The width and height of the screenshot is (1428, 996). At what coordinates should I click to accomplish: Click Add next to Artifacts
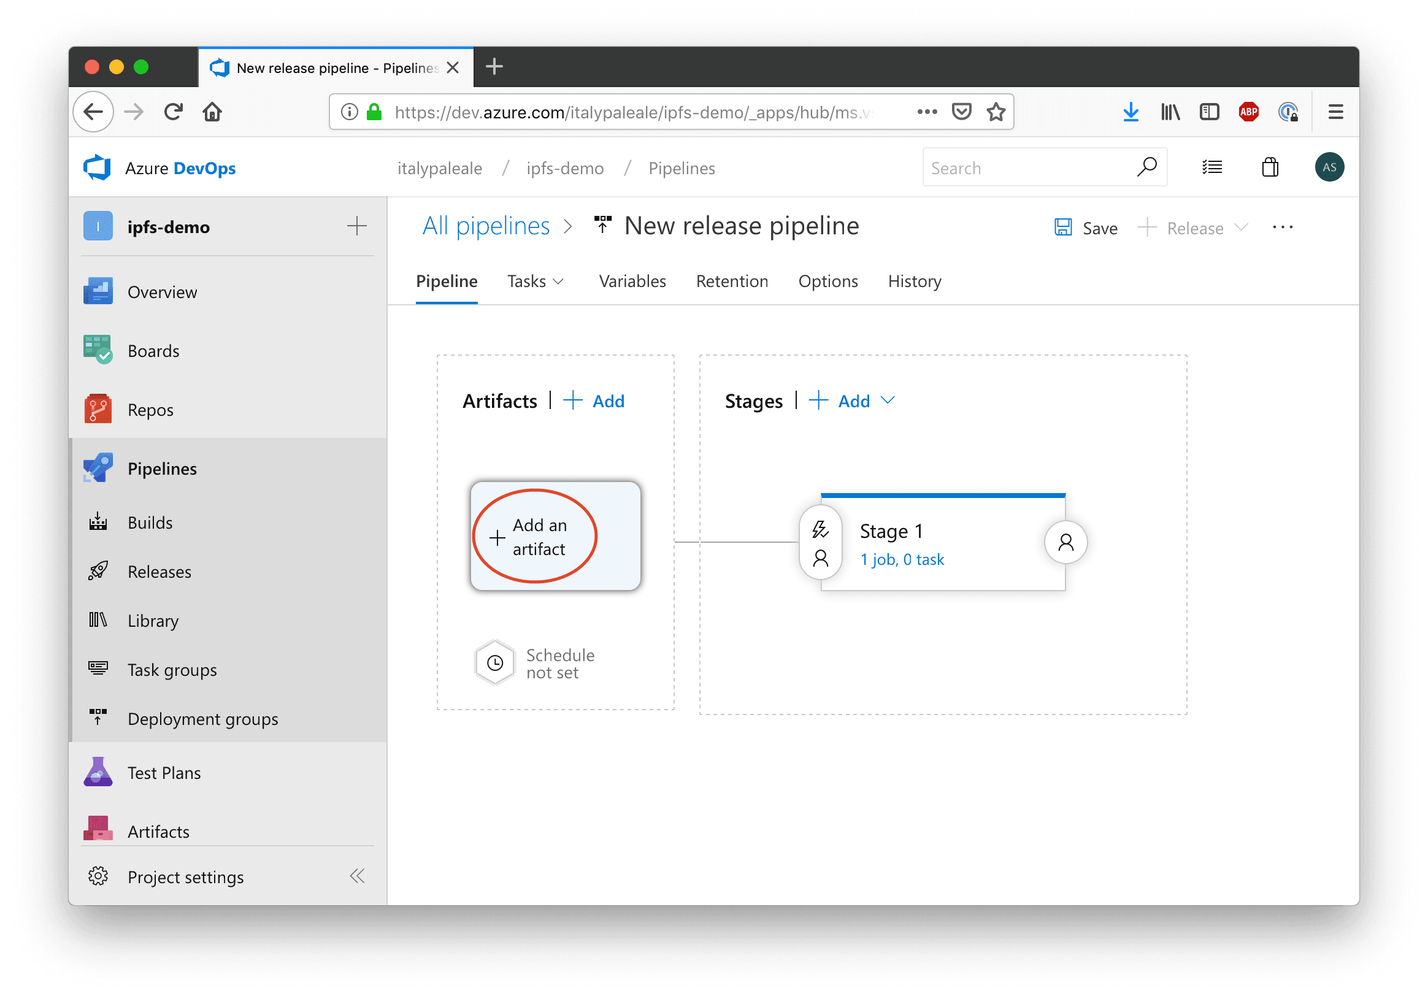point(594,401)
